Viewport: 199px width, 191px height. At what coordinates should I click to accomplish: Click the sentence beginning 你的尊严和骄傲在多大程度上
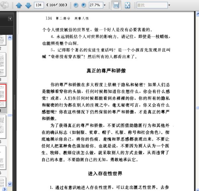(x=106, y=102)
